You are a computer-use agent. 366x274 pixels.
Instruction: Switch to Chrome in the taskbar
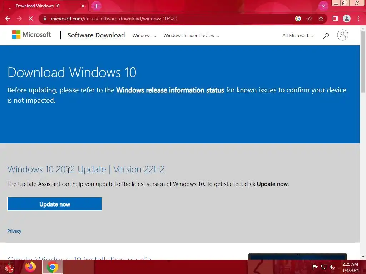pos(53,267)
